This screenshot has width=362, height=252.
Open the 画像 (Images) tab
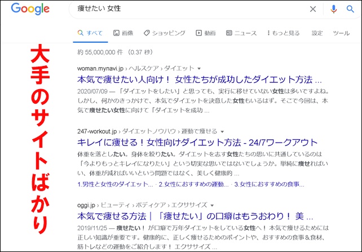click(122, 33)
